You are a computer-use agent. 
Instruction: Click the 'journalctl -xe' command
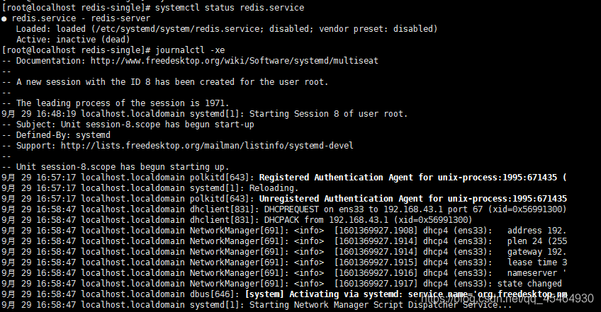click(x=190, y=50)
